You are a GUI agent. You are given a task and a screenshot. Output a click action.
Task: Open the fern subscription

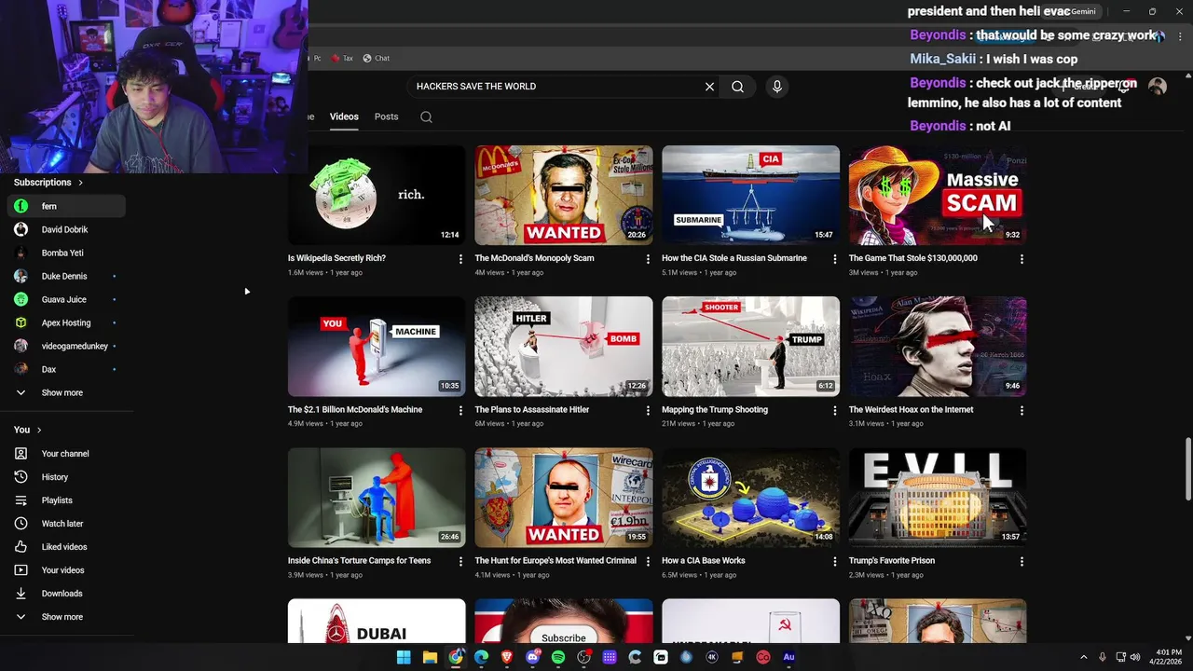(67, 206)
